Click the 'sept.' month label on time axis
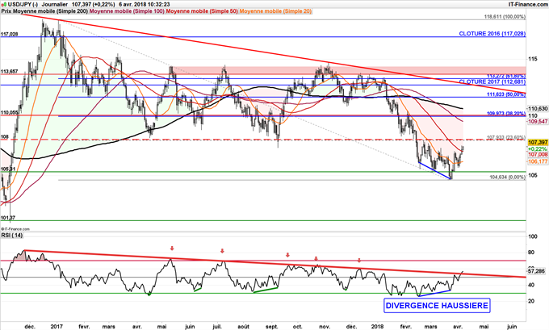This screenshot has height=330, width=549. coord(272,327)
